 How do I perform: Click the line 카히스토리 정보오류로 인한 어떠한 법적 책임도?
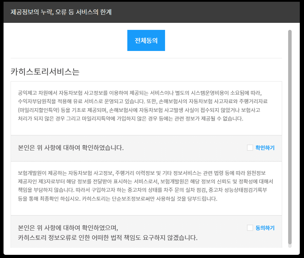(108, 238)
